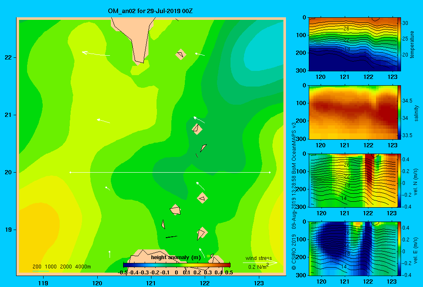
Task: Click the title 'OM_an02 for 29-Jul-2019 00Z'
Action: 150,11
